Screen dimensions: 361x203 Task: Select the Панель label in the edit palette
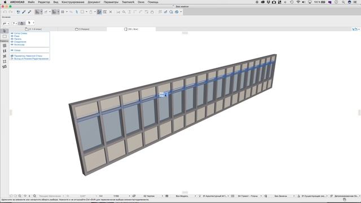tap(17, 39)
